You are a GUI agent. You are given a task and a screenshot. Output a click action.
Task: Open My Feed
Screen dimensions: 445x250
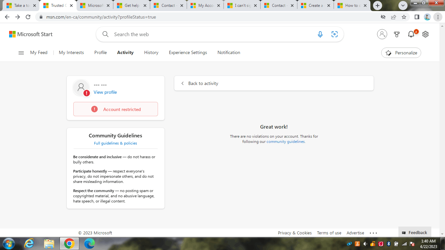click(x=39, y=52)
